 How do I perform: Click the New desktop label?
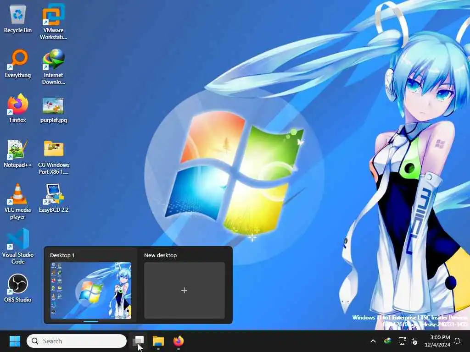point(160,255)
